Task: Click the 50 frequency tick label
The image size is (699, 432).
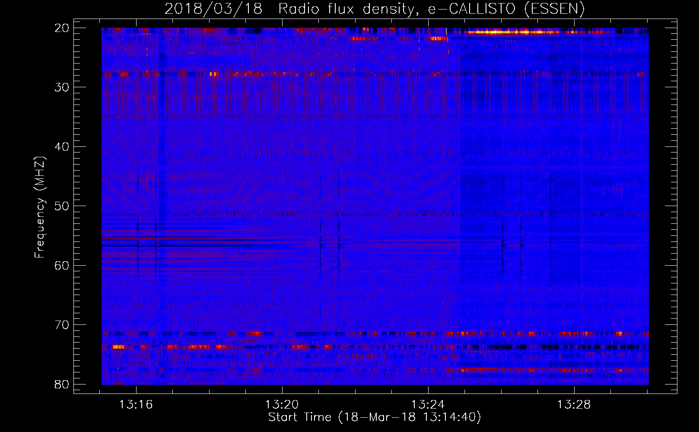Action: [62, 206]
